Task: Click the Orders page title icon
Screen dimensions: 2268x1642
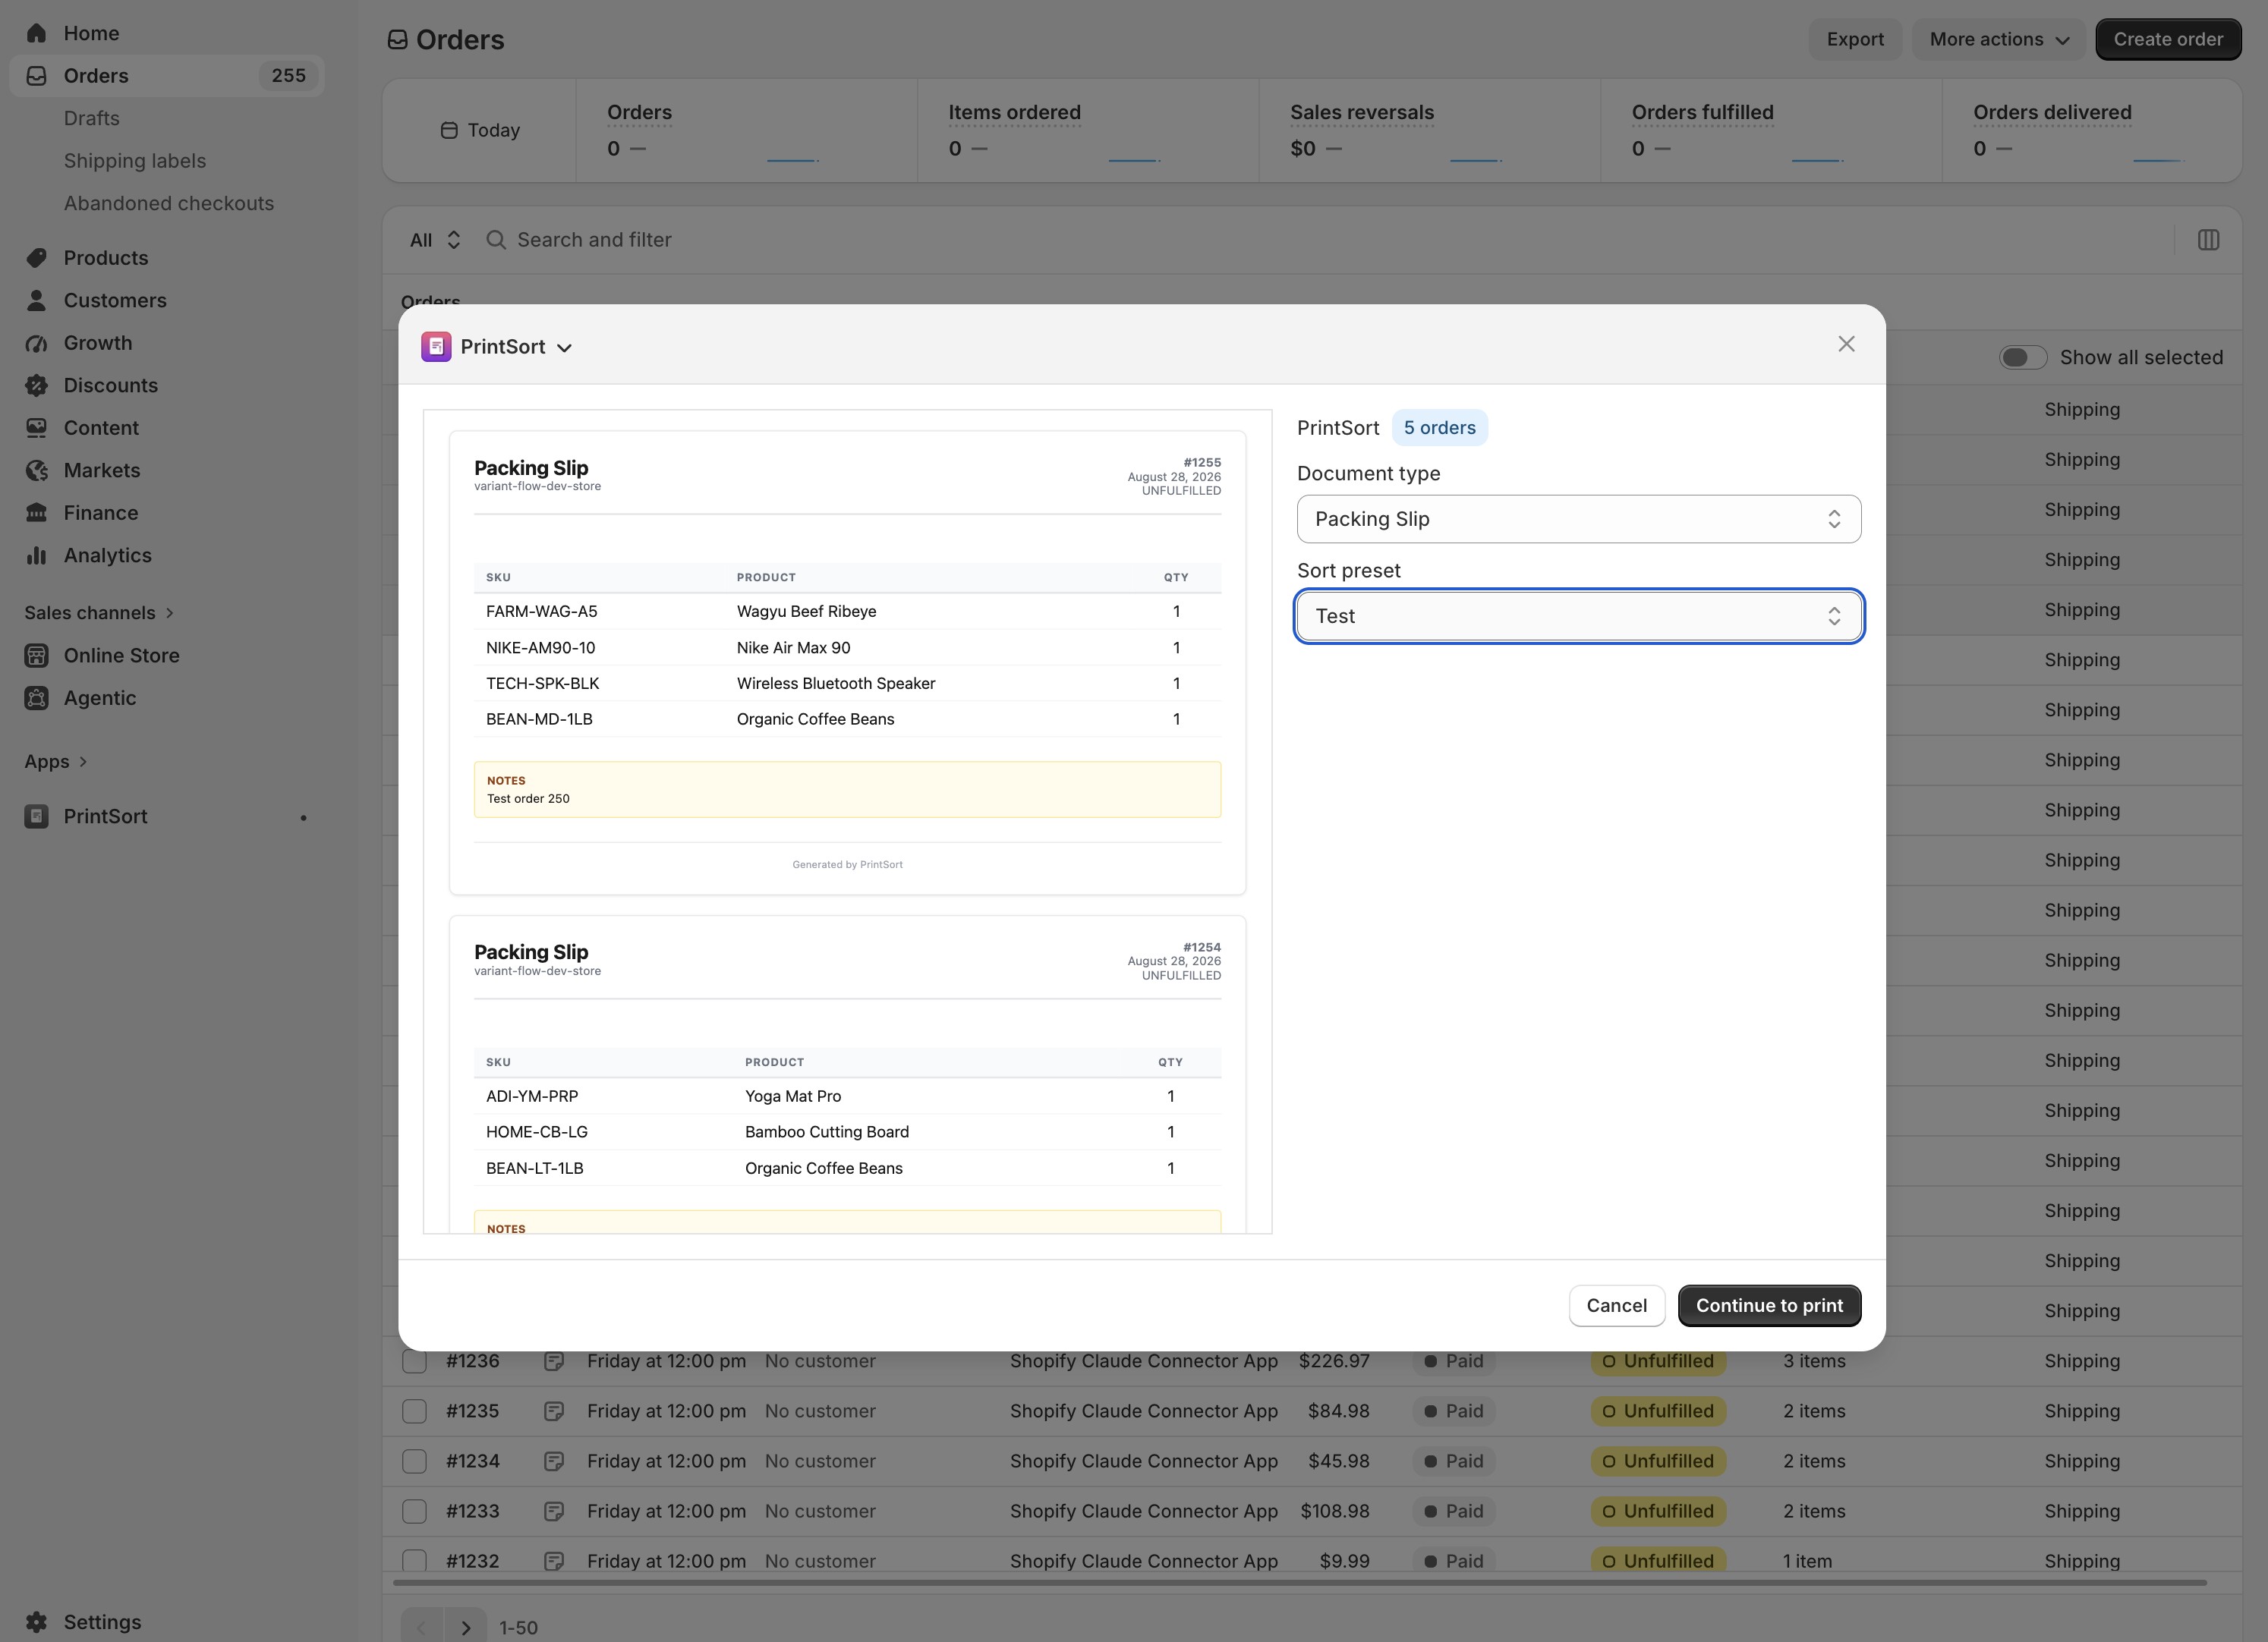Action: tap(398, 40)
